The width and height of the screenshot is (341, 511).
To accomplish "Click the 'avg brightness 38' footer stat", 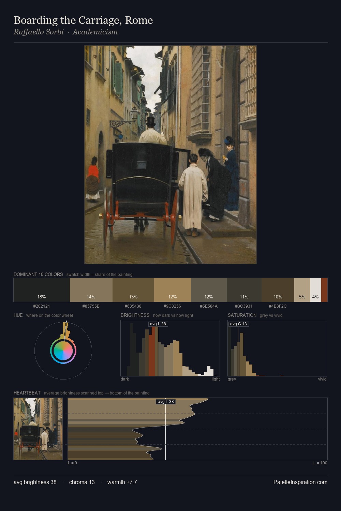I will [x=35, y=482].
